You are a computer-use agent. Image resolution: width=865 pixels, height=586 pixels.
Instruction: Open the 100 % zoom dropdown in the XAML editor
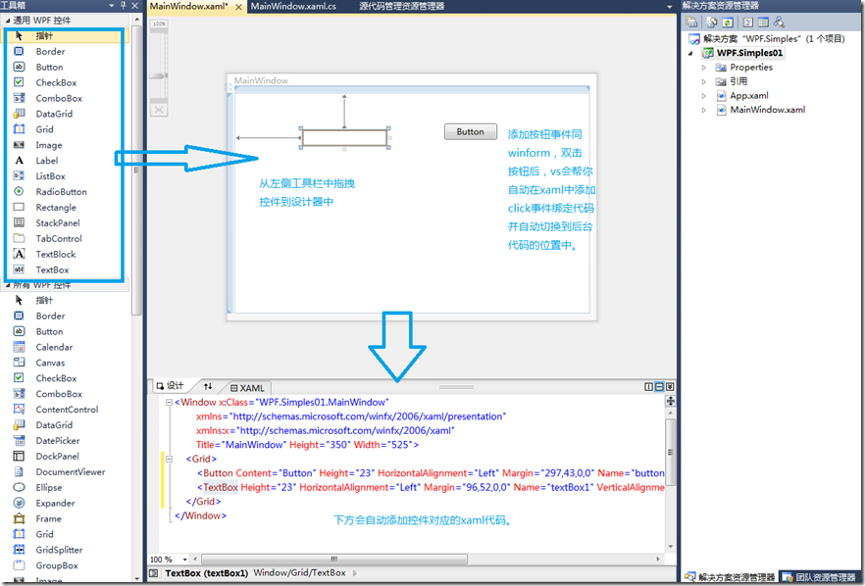(185, 559)
